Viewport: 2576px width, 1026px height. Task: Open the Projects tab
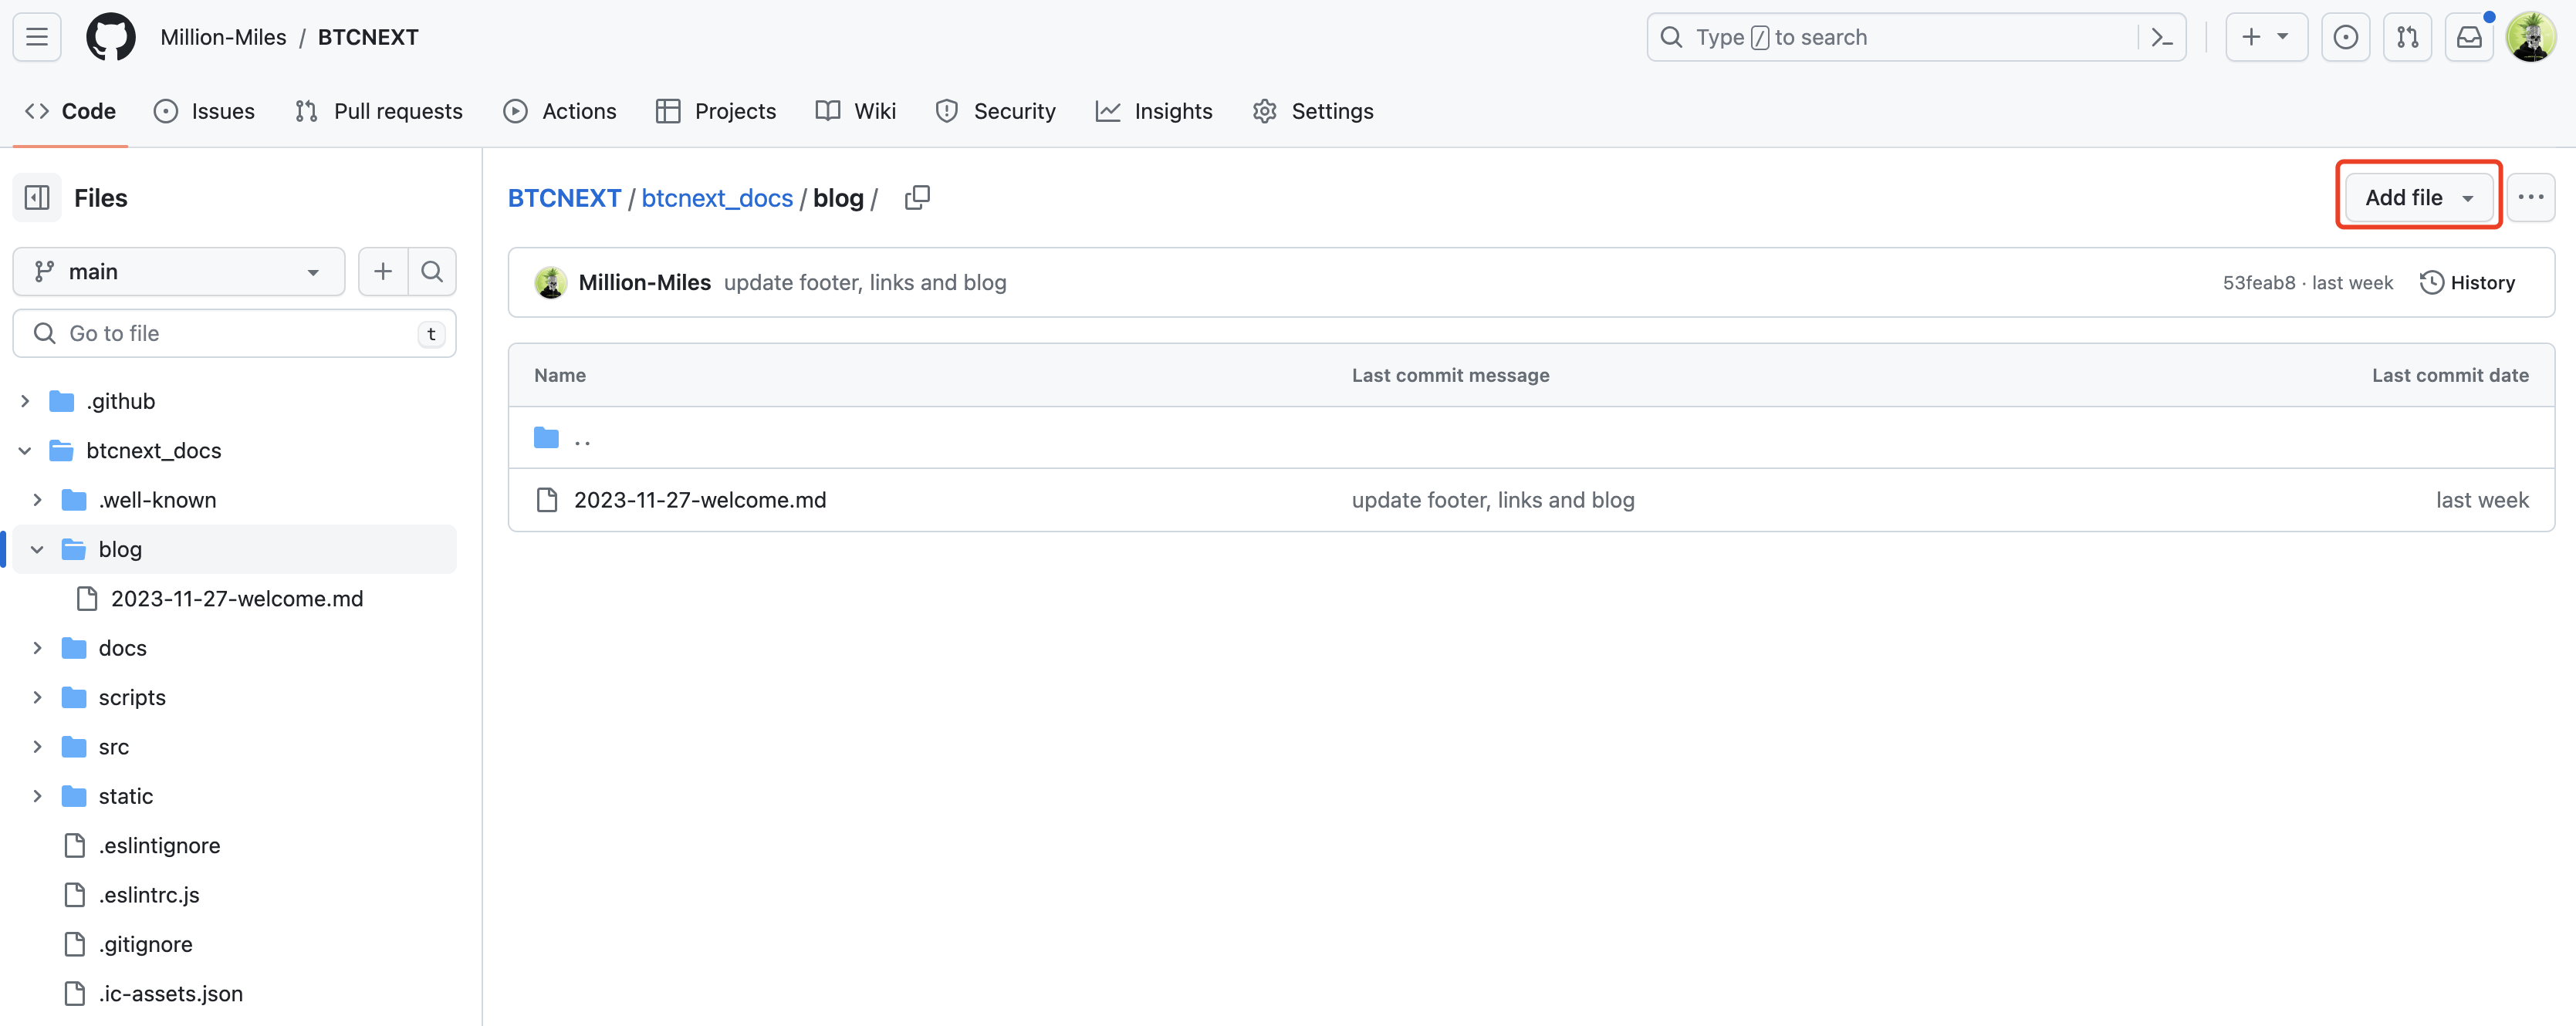(x=716, y=111)
